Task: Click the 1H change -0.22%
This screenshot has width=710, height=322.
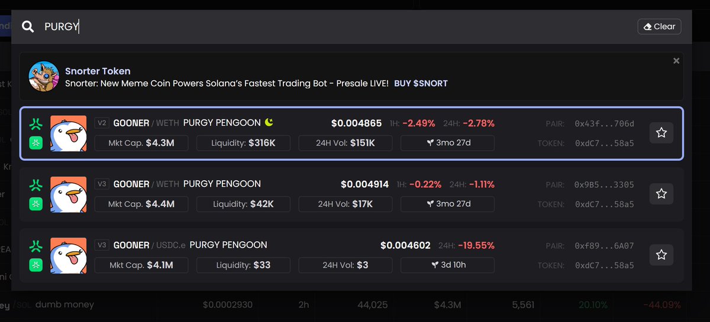Action: pos(425,184)
